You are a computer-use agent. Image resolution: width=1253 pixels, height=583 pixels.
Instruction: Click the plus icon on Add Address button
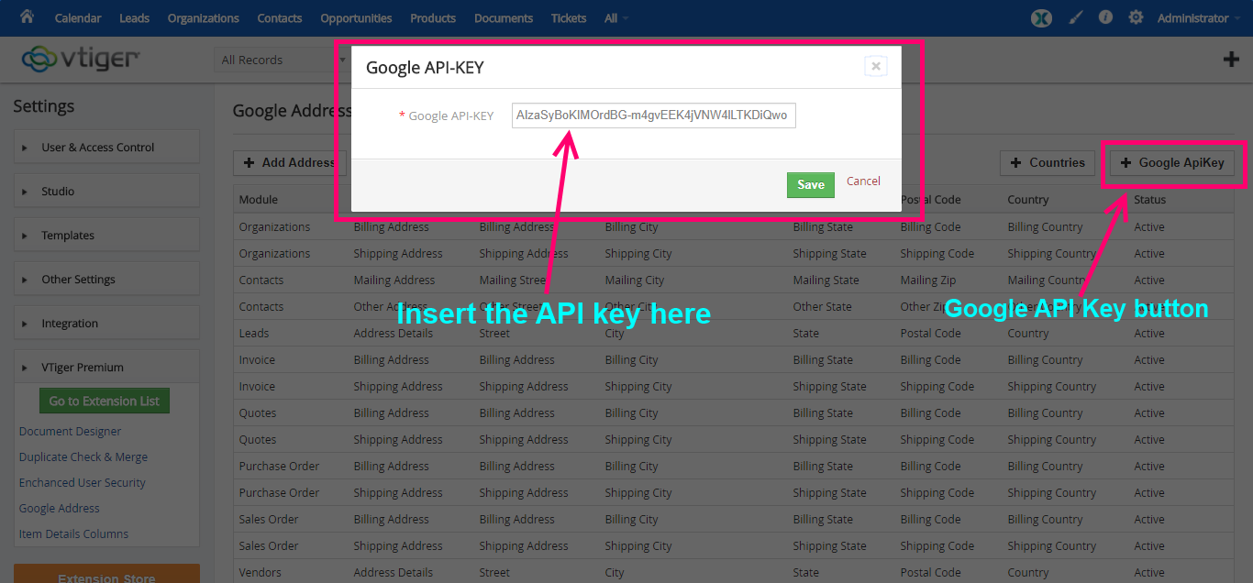(x=248, y=163)
